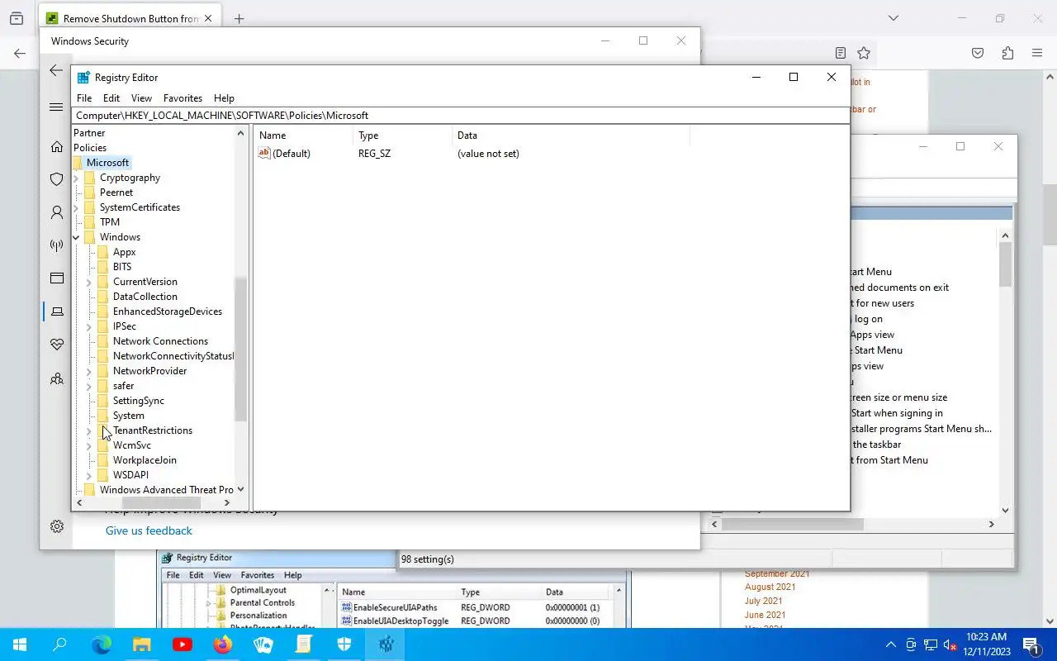The height and width of the screenshot is (661, 1057).
Task: Expand the TenantRestrictions key
Action: 89,430
